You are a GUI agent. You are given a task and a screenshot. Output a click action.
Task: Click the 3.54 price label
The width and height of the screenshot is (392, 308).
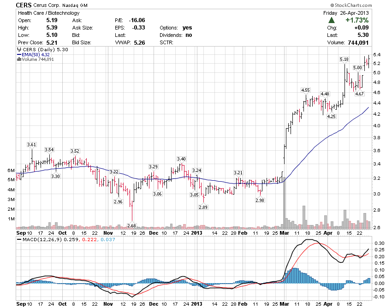[x=49, y=149]
